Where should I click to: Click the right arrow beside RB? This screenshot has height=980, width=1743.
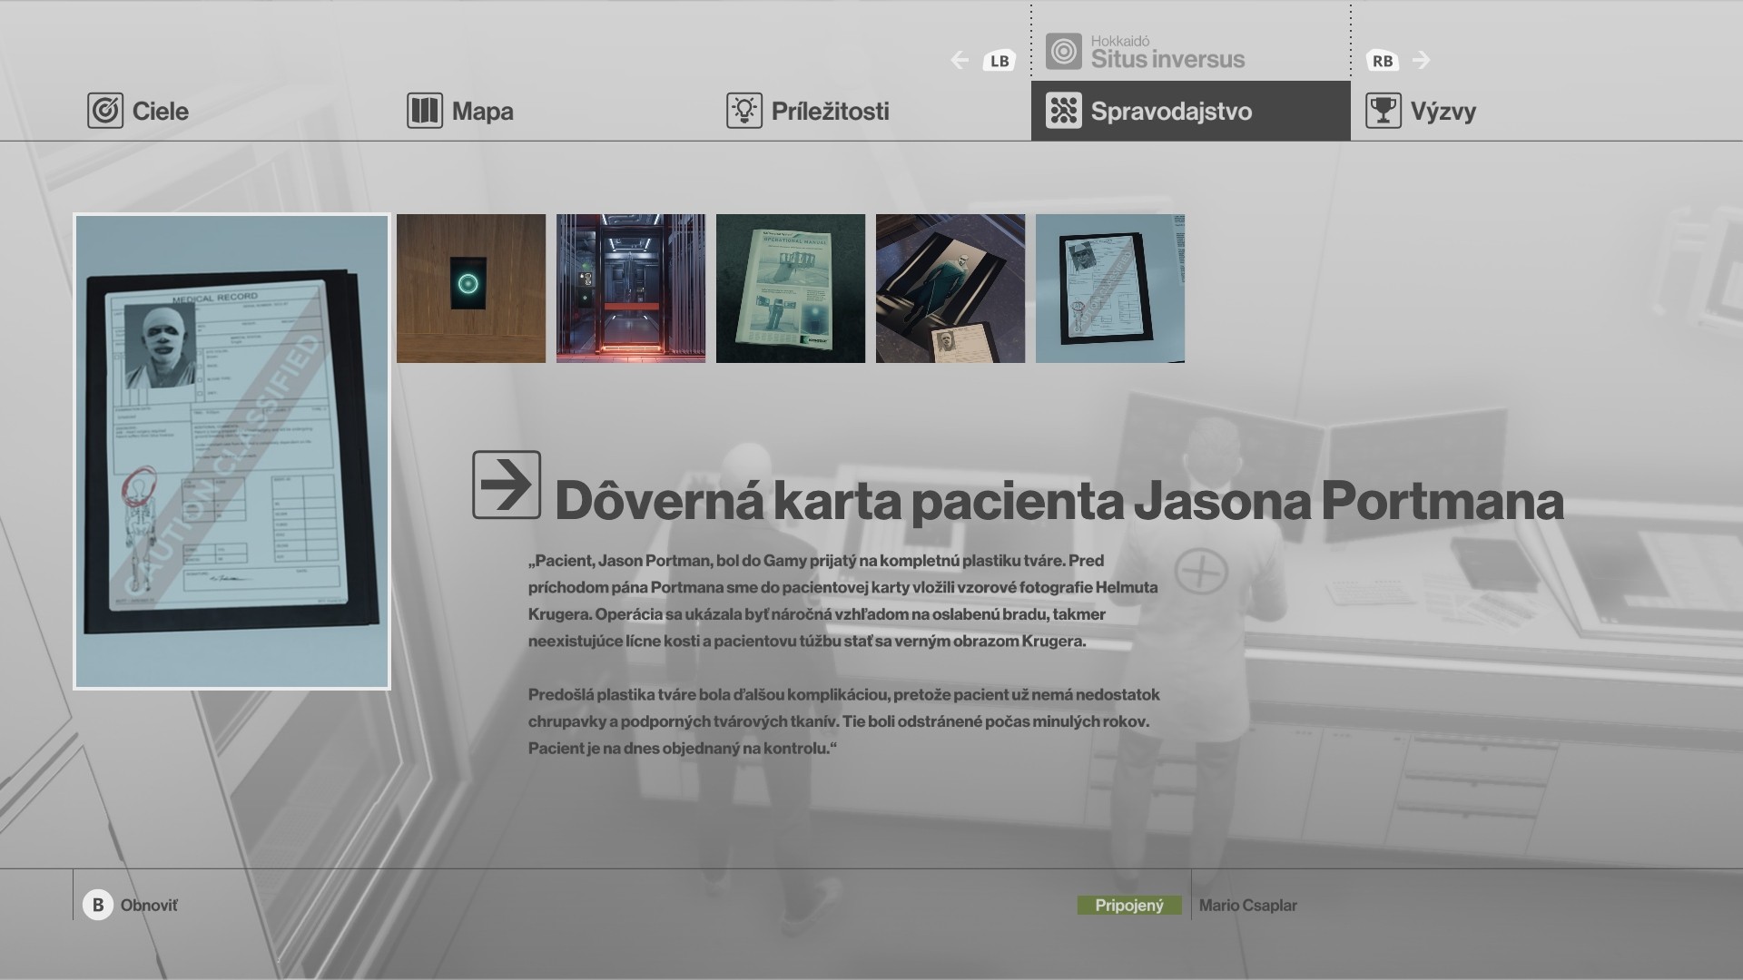(1422, 60)
